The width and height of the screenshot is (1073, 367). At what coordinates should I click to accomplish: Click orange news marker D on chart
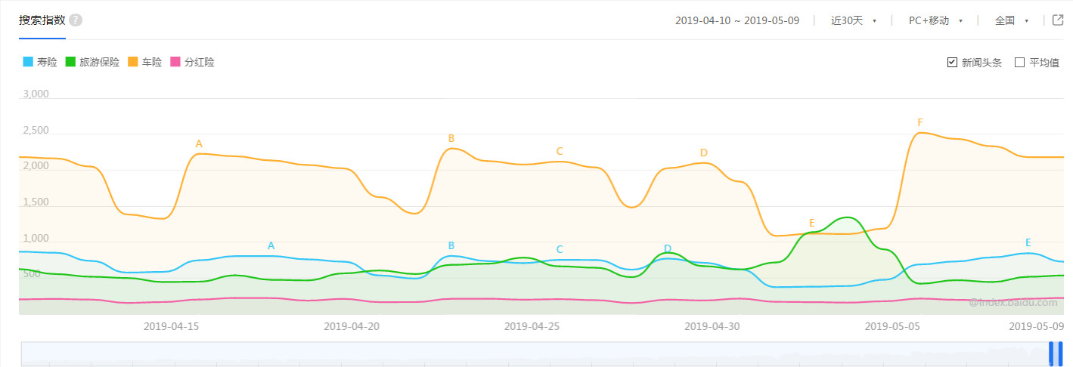pyautogui.click(x=703, y=153)
